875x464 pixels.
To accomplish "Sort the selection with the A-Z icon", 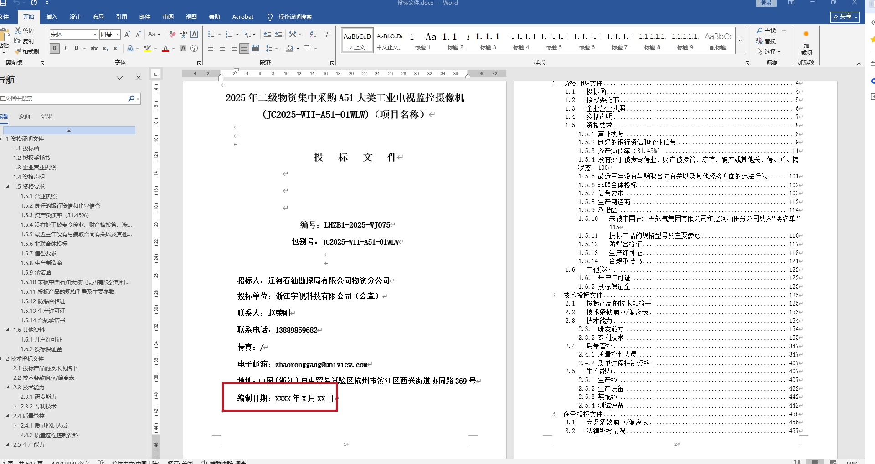I will coord(313,34).
